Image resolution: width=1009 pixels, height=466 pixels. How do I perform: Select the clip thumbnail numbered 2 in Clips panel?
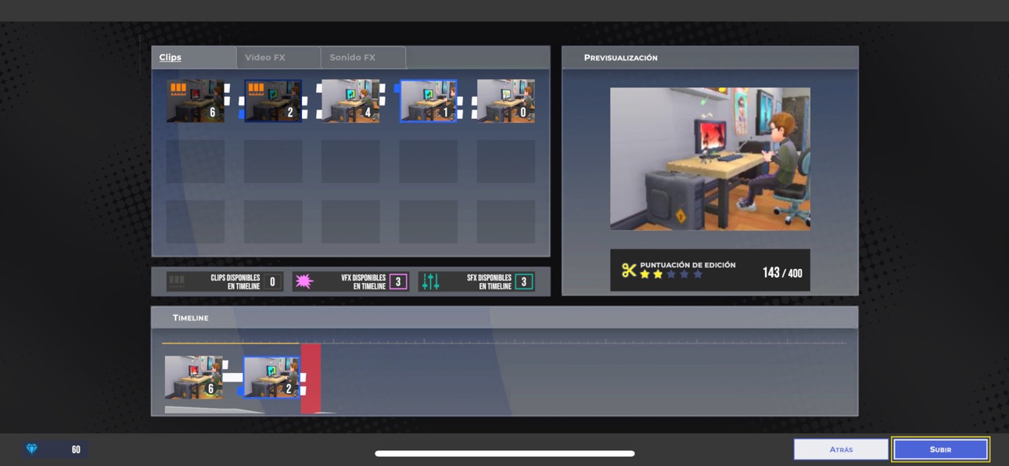[x=273, y=101]
